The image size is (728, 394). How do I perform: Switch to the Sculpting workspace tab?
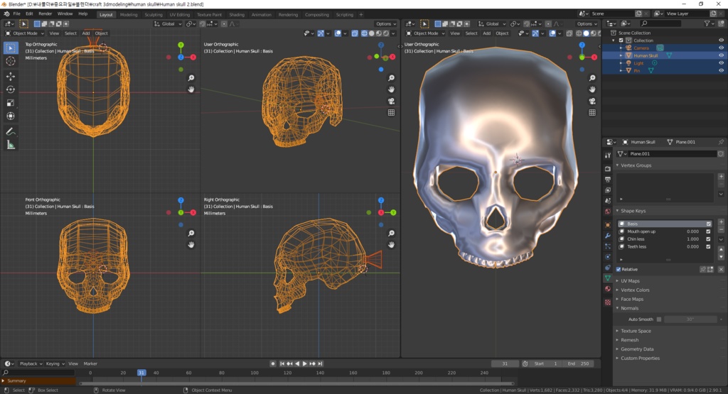(x=153, y=14)
